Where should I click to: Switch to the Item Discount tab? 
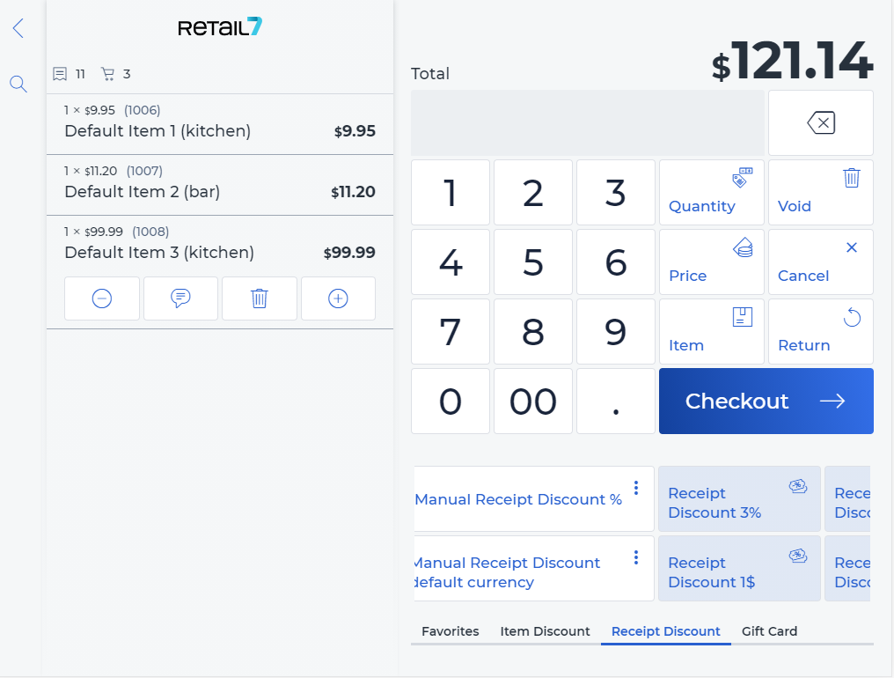pyautogui.click(x=545, y=631)
